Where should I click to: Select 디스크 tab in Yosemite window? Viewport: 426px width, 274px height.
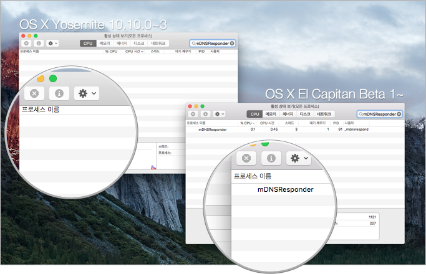pos(139,43)
